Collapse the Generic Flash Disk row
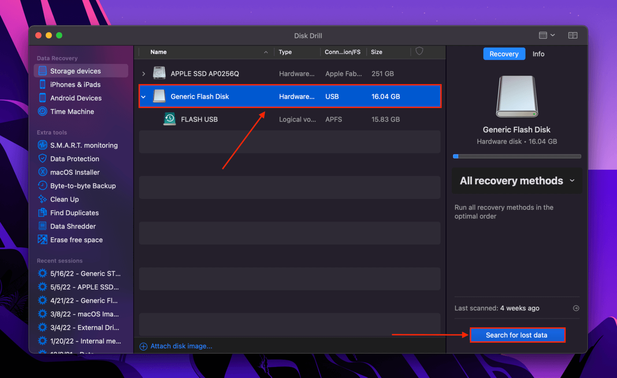This screenshot has width=617, height=378. 143,97
